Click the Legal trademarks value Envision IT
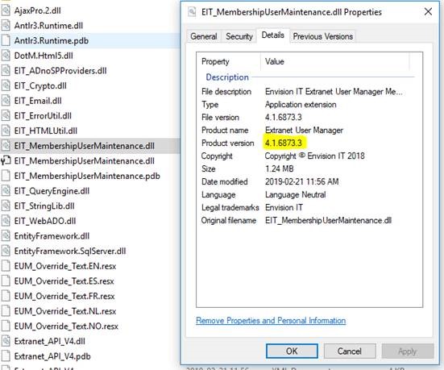The image size is (444, 370). pyautogui.click(x=284, y=207)
